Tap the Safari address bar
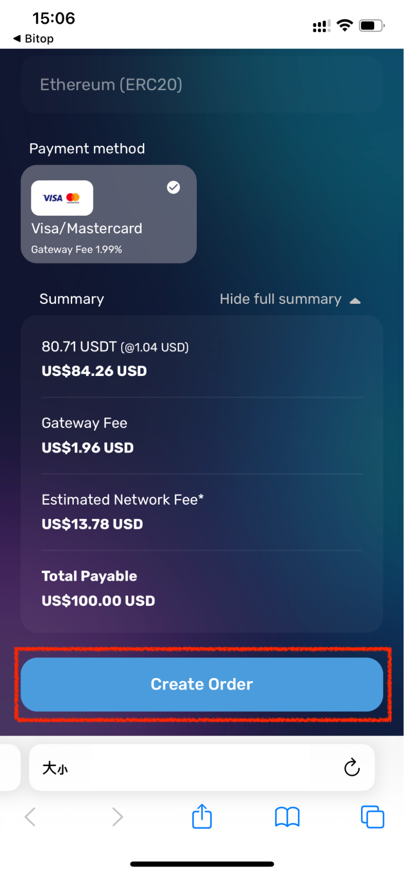This screenshot has width=404, height=875. click(x=202, y=767)
